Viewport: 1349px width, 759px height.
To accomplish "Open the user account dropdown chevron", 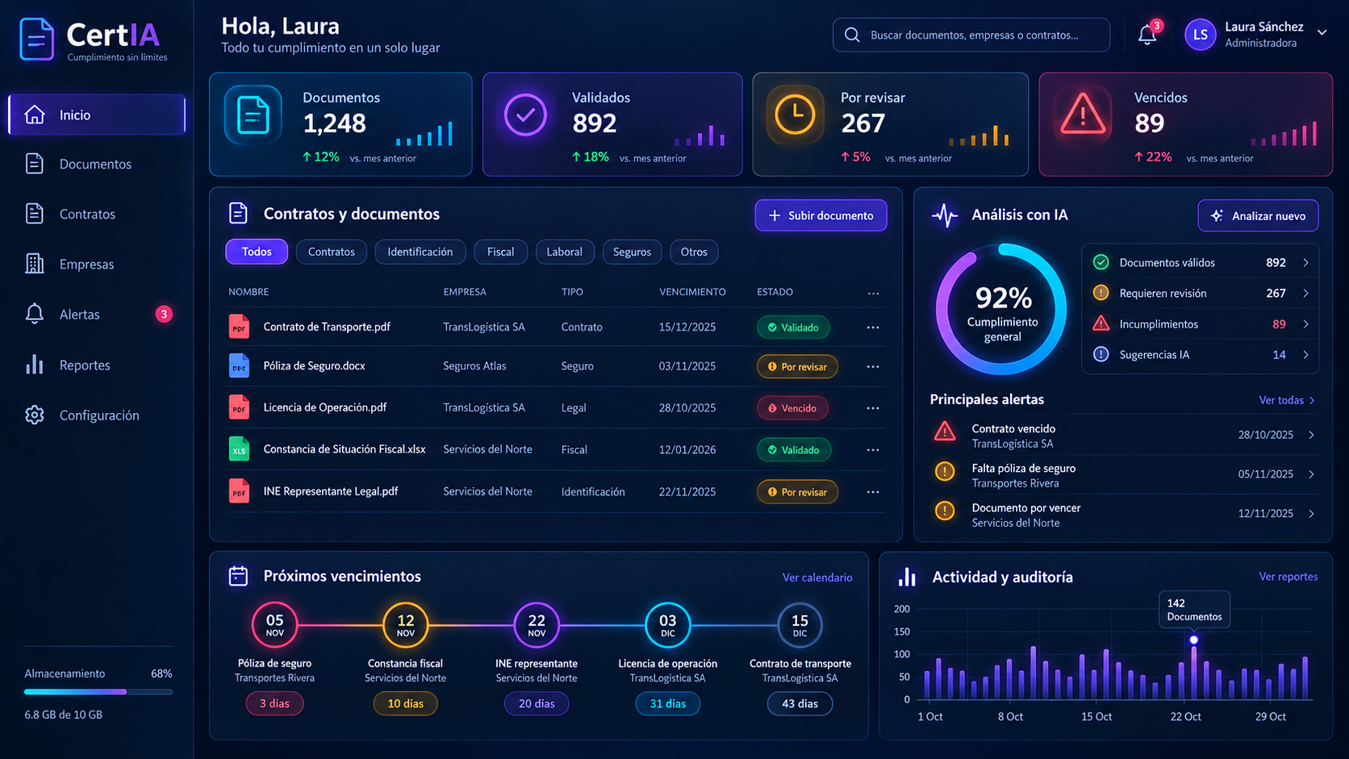I will pos(1322,33).
